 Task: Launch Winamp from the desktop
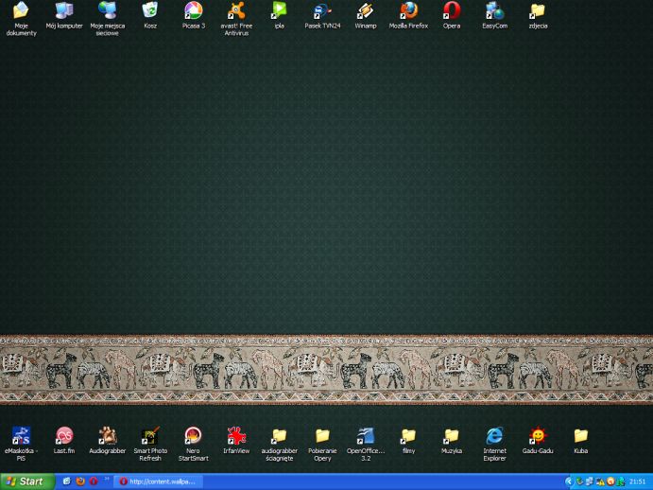(x=365, y=11)
